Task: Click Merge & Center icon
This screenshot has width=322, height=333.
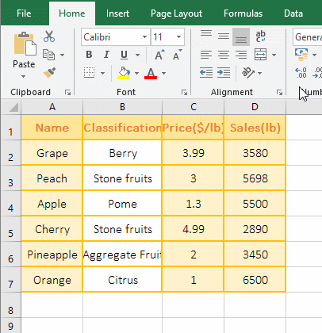Action: click(x=260, y=55)
